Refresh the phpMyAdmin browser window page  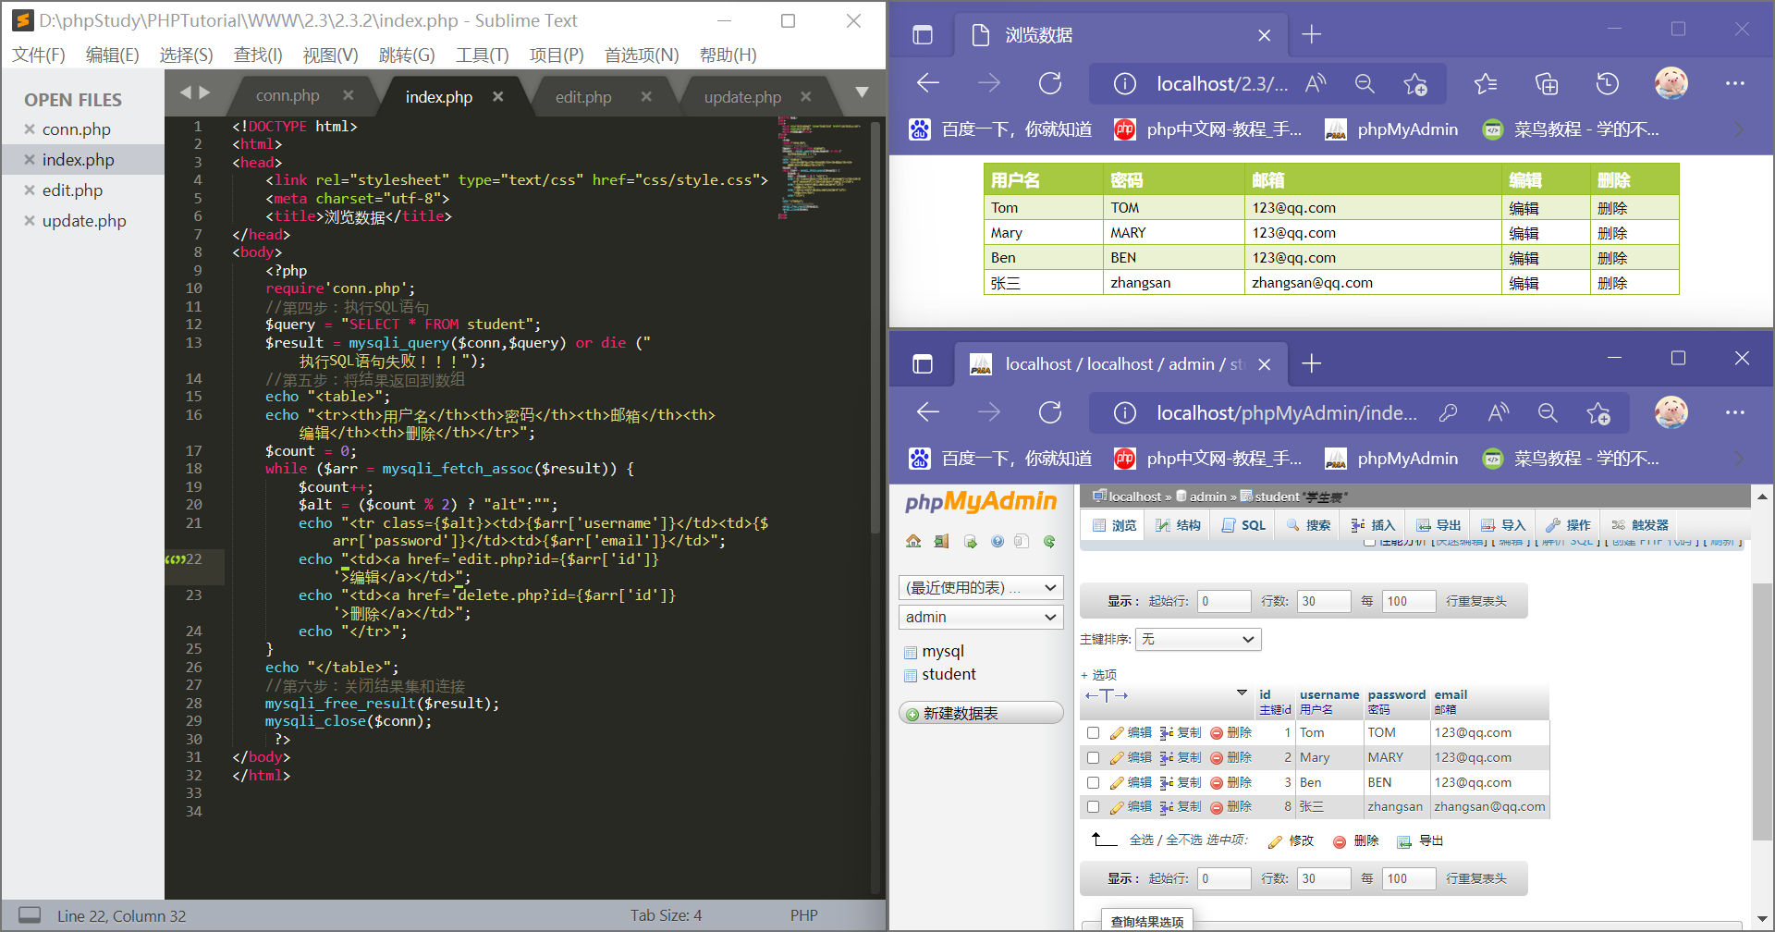click(x=1050, y=412)
